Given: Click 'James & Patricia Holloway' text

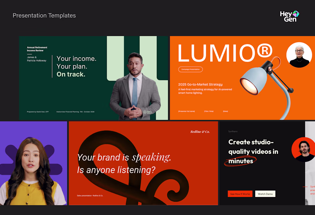Looking at the screenshot, I should click(x=37, y=59).
